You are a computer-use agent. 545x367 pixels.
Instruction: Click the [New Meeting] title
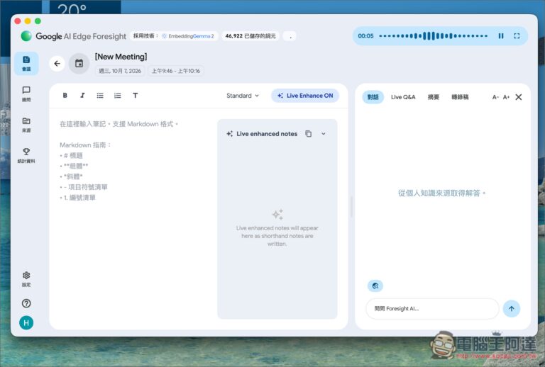pos(121,57)
